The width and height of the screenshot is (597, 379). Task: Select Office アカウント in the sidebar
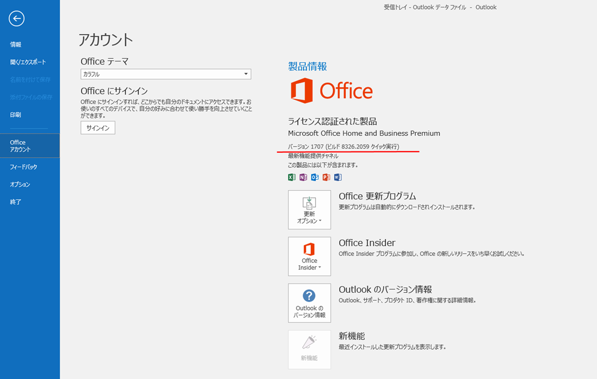[30, 146]
